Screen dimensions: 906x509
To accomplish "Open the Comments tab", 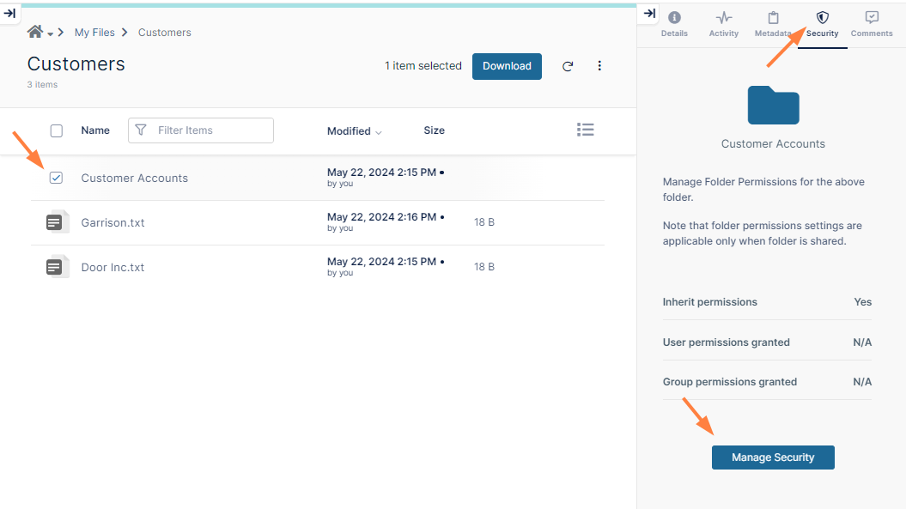I will tap(872, 24).
